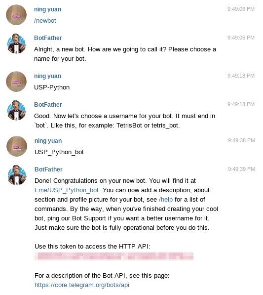Click the /help command link
This screenshot has height=295, width=263.
tap(166, 200)
